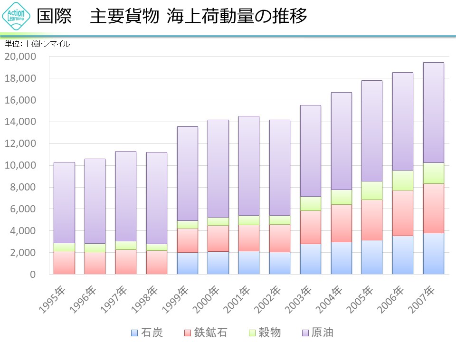Viewport: 456px width, 342px height.
Task: Select the purple crude oil segment for 2007年
Action: click(x=433, y=112)
